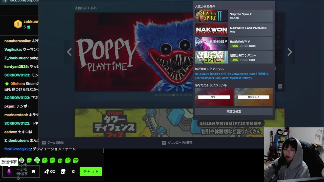Viewport: 324px width, 182px height.
Task: Click the purple microphone icon in chat
Action: click(9, 172)
